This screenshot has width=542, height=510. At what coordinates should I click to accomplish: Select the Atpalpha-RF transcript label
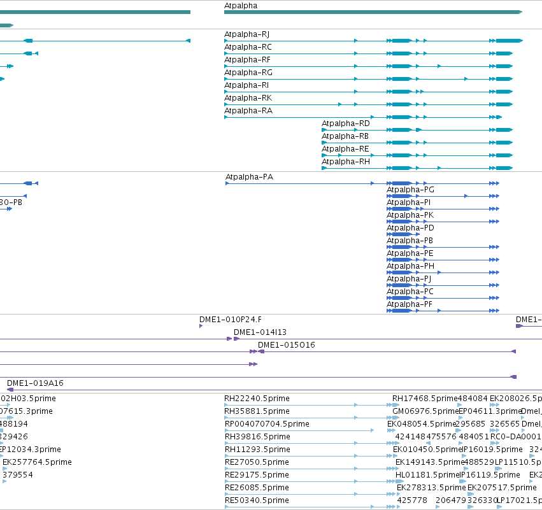[x=248, y=60]
